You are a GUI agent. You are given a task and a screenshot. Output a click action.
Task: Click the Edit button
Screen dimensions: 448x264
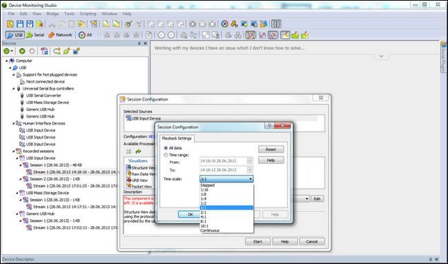tap(317, 199)
